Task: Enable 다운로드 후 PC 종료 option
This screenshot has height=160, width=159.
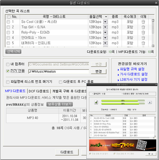Action: (60, 82)
